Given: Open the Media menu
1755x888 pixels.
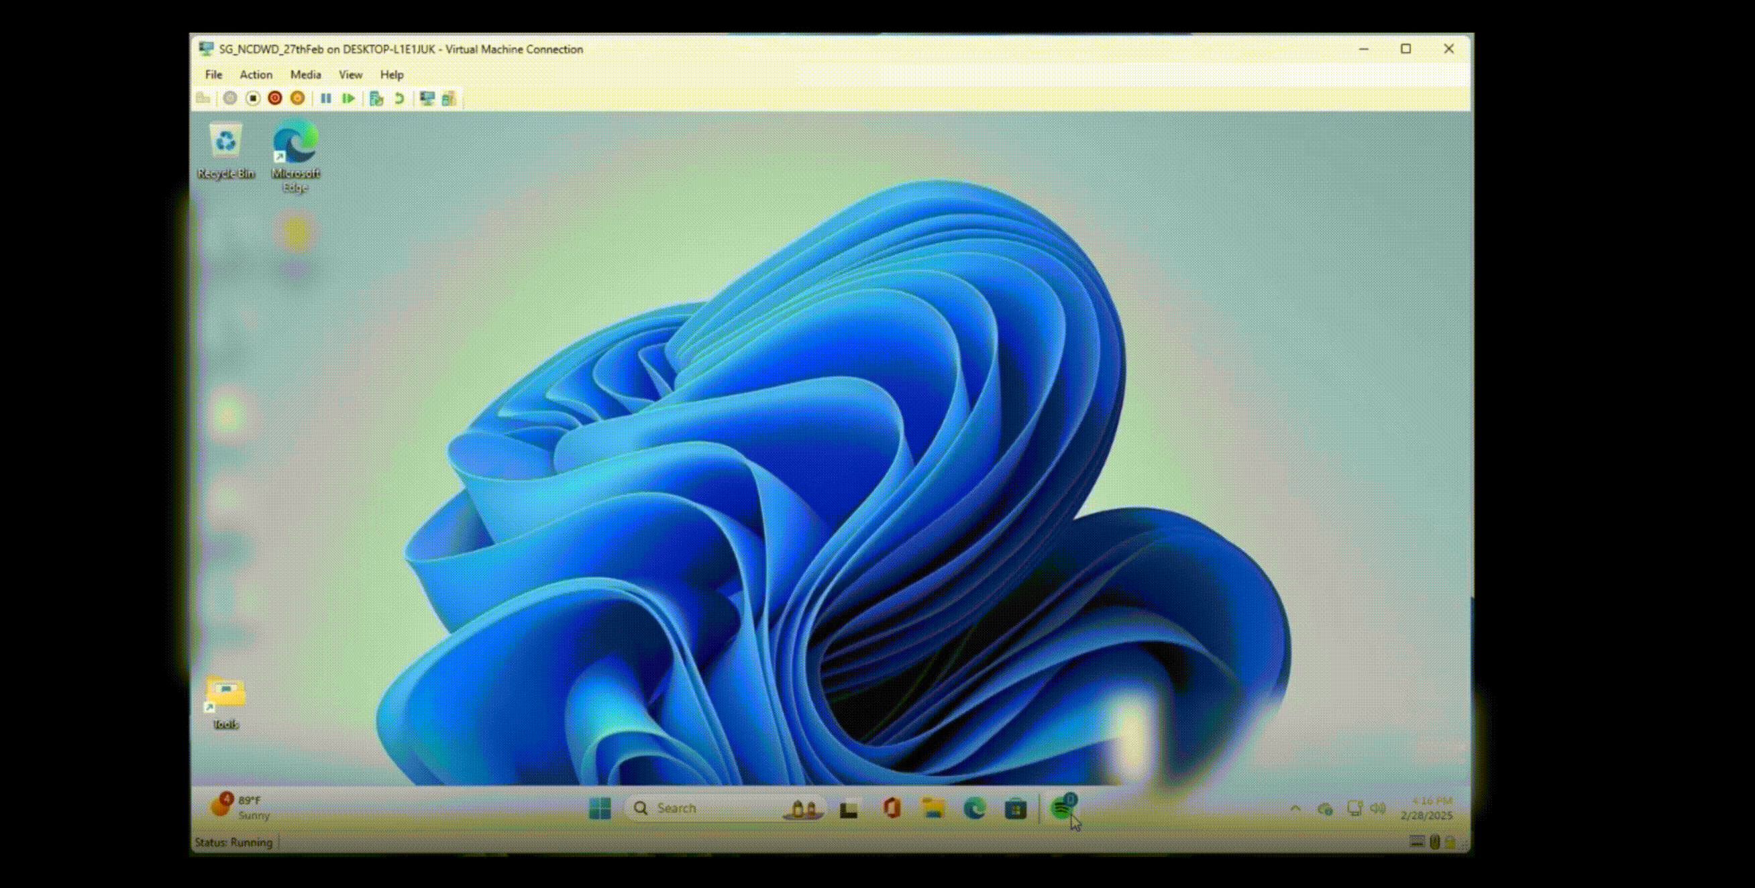Looking at the screenshot, I should [305, 75].
